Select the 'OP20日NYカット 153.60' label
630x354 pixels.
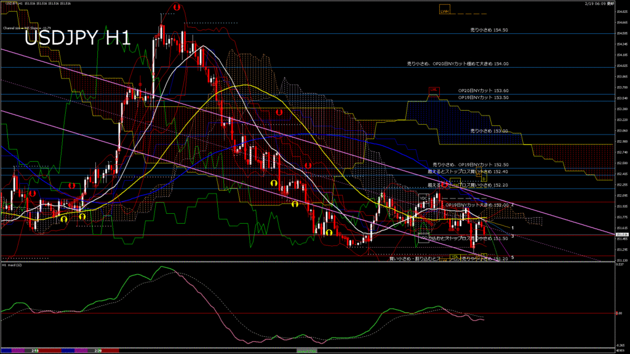point(484,91)
